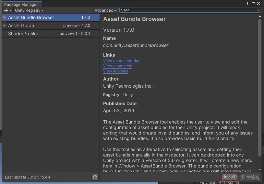The image size is (264, 184).
Task: Maximize the Package Manager window
Action: tap(253, 4)
